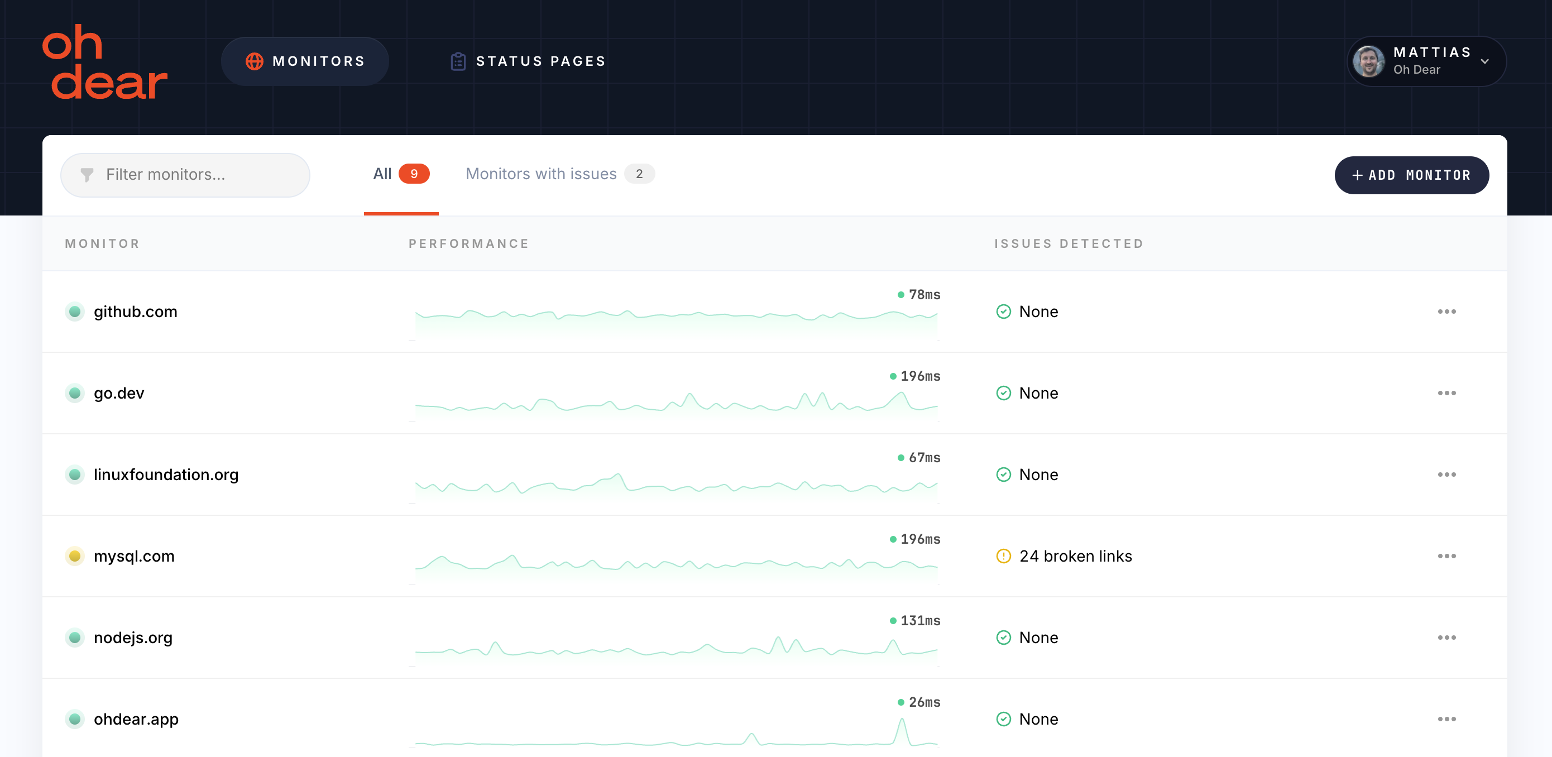Screen dimensions: 1552x757
Task: Click the funnel filter icon
Action: [x=87, y=175]
